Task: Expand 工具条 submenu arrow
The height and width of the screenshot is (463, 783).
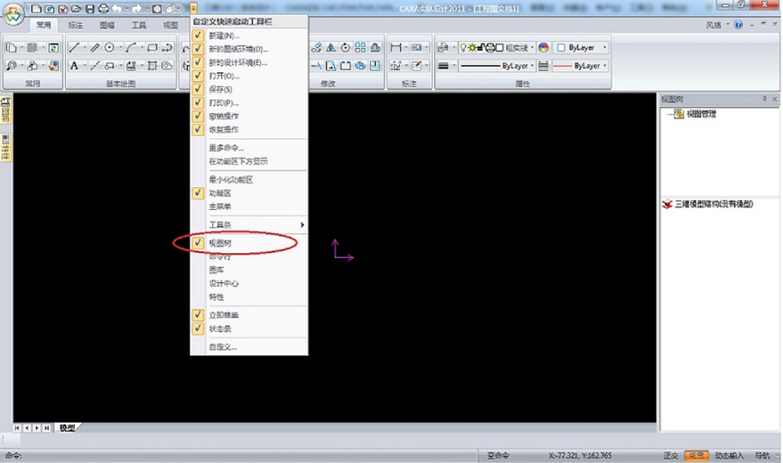Action: 302,224
